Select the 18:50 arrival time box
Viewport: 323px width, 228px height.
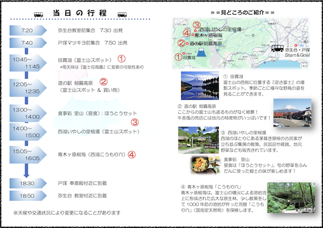27,196
